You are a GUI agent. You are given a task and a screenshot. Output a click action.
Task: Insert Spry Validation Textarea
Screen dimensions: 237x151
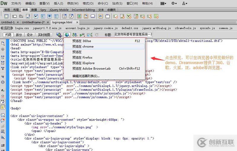[122, 16]
